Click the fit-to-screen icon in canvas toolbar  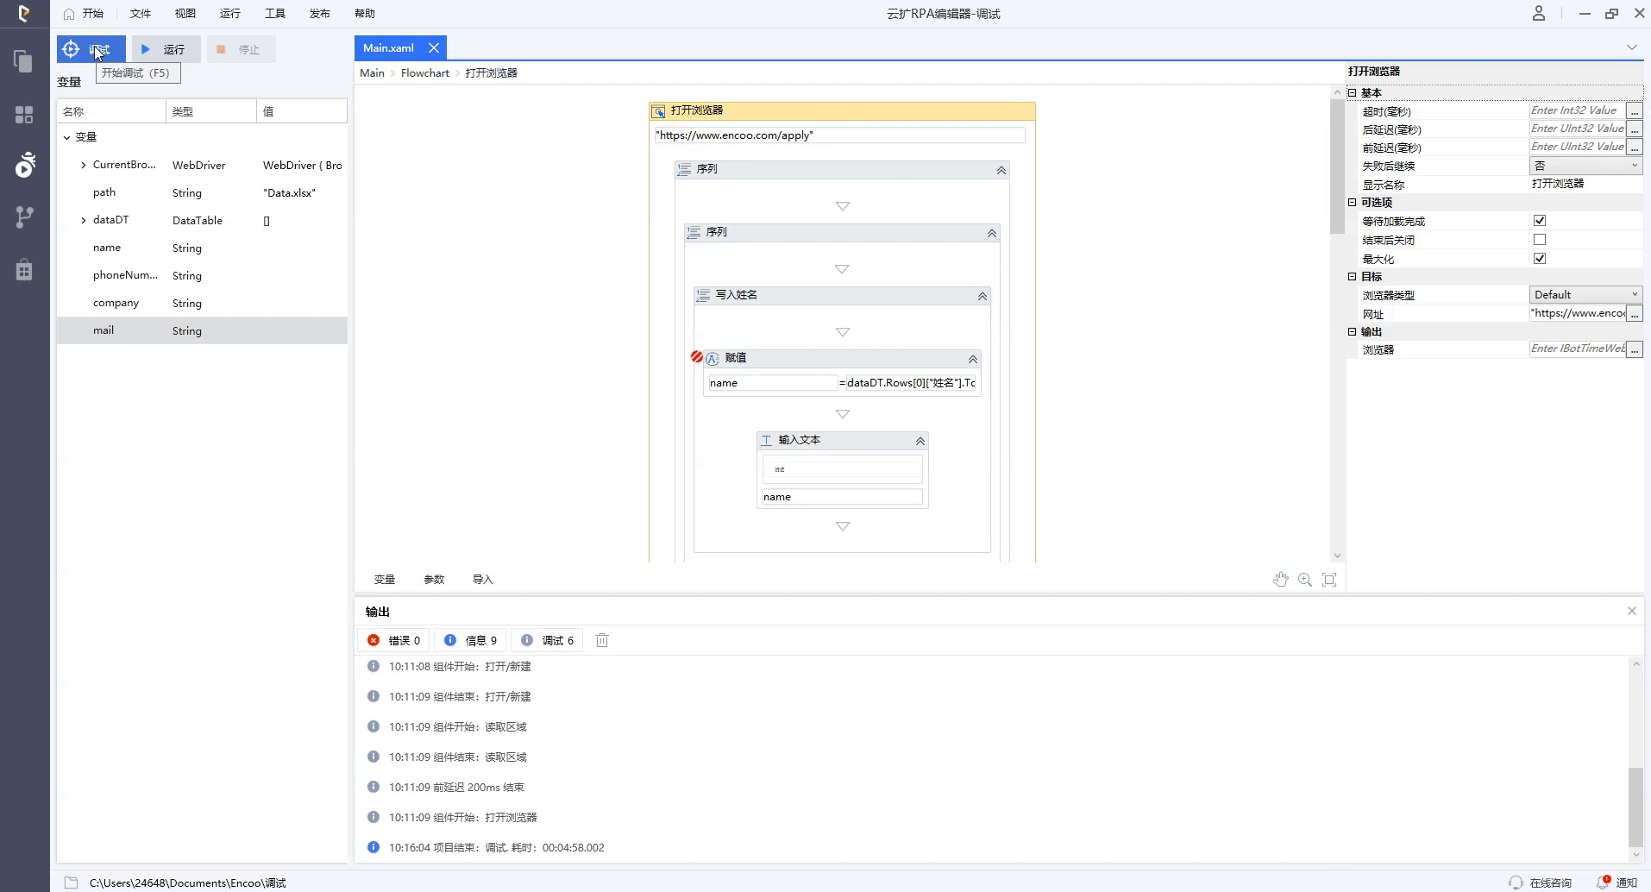point(1330,579)
